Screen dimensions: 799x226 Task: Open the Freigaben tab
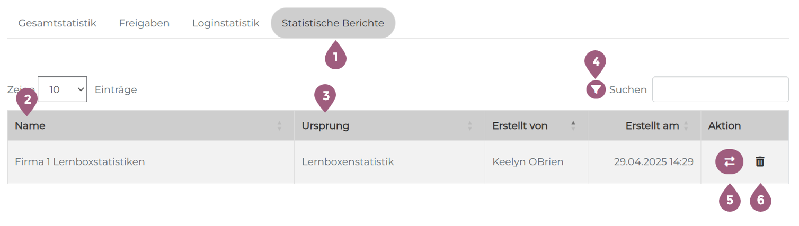[x=144, y=23]
